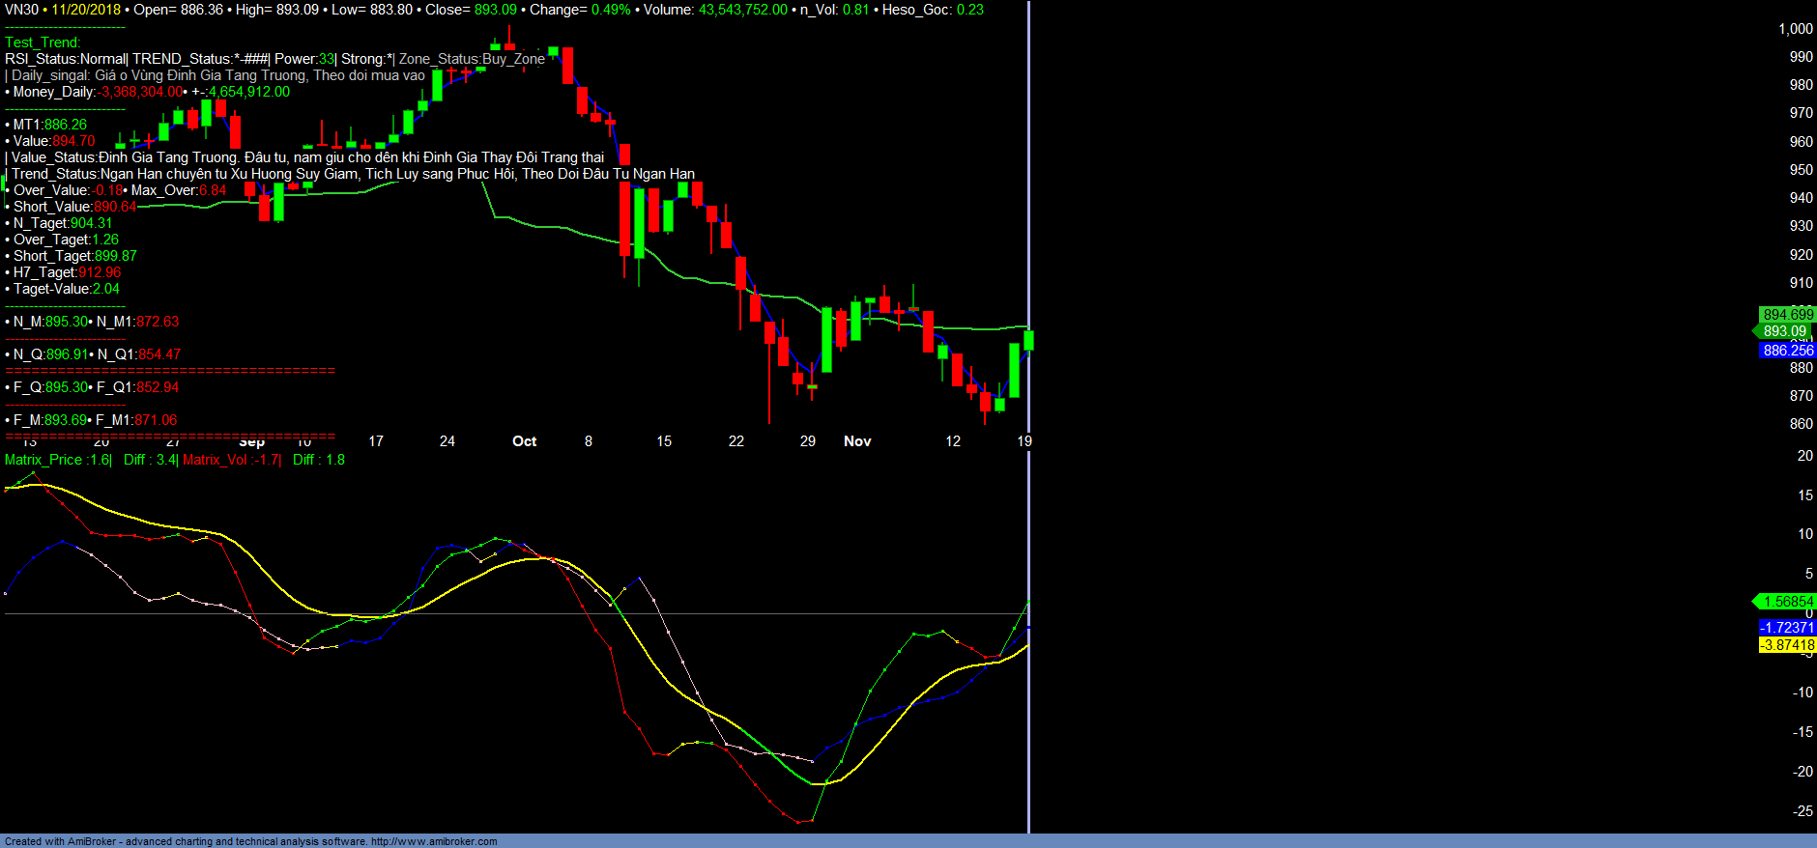Viewport: 1817px width, 848px height.
Task: Click the blue -1.72371 indicator value label
Action: (1787, 628)
